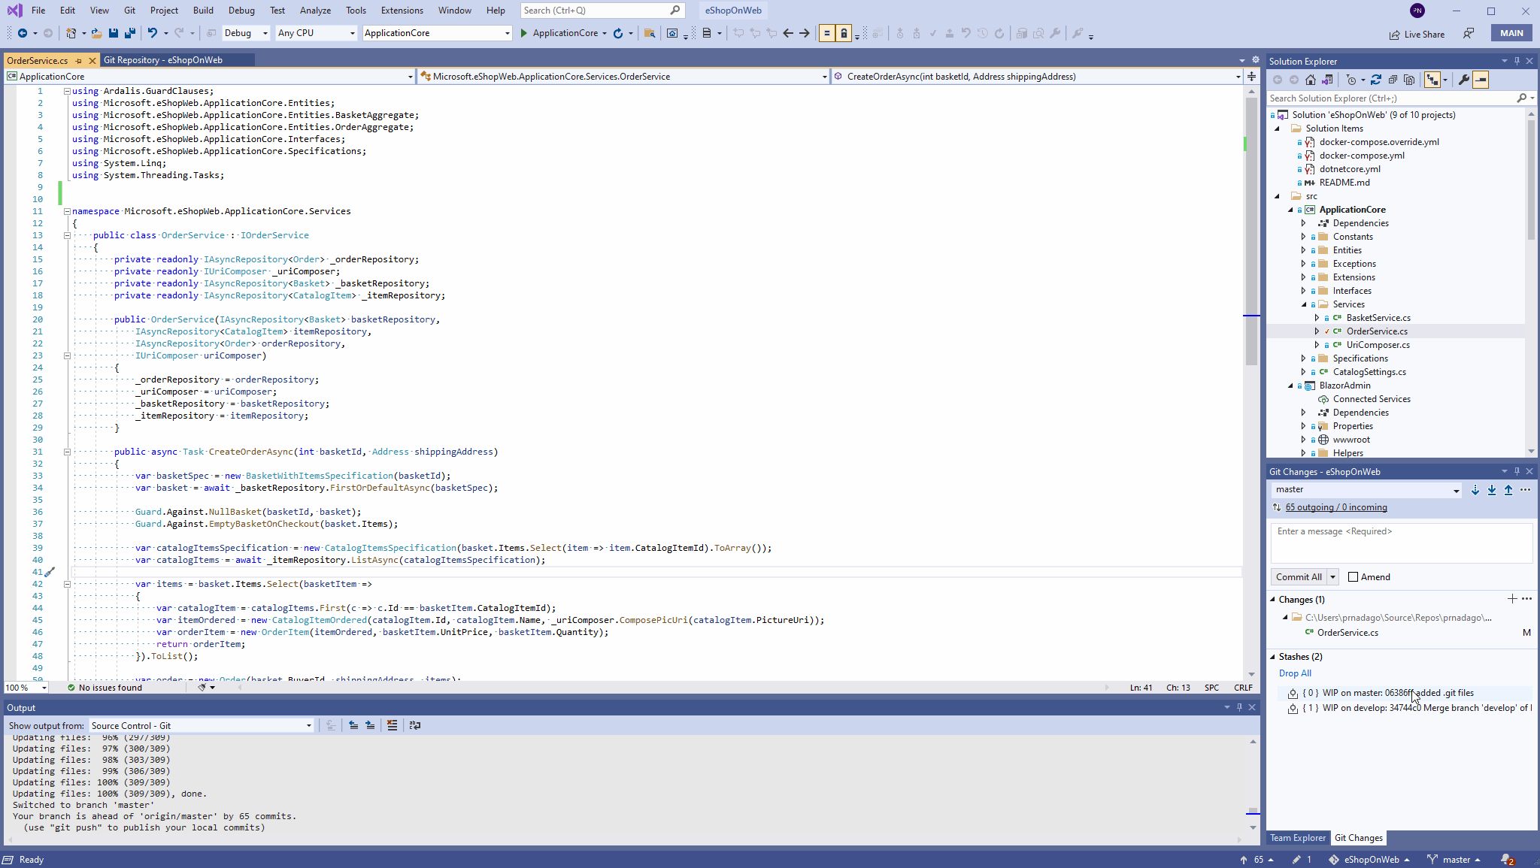Collapse the Stashes section
Screen dimensions: 1540x868
click(1273, 656)
